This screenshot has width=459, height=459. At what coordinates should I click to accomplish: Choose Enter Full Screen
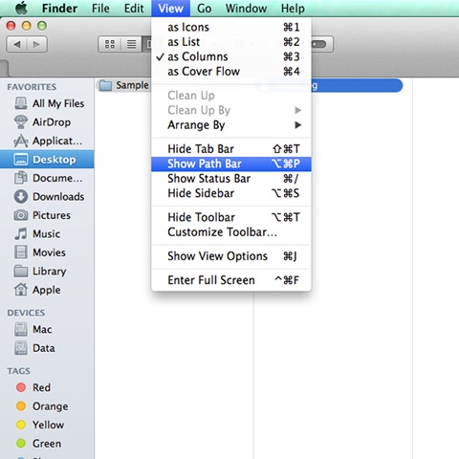point(231,280)
